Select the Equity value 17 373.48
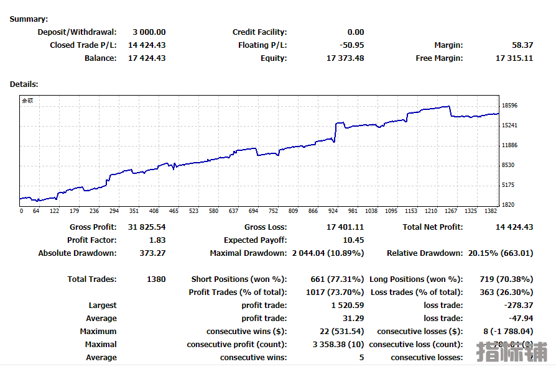 click(x=345, y=58)
